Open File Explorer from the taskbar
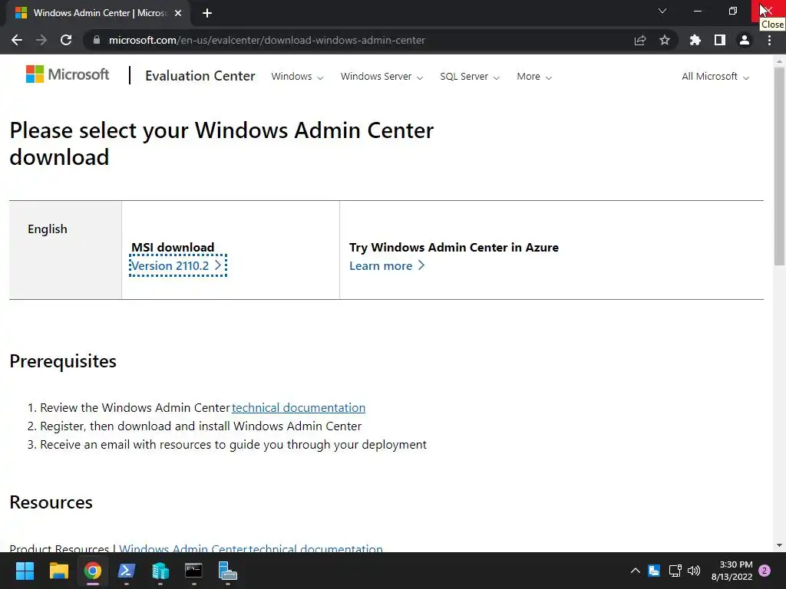Viewport: 786px width, 589px height. point(58,571)
